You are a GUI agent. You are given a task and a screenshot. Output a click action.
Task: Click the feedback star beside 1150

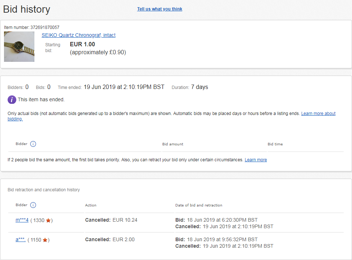click(45, 240)
